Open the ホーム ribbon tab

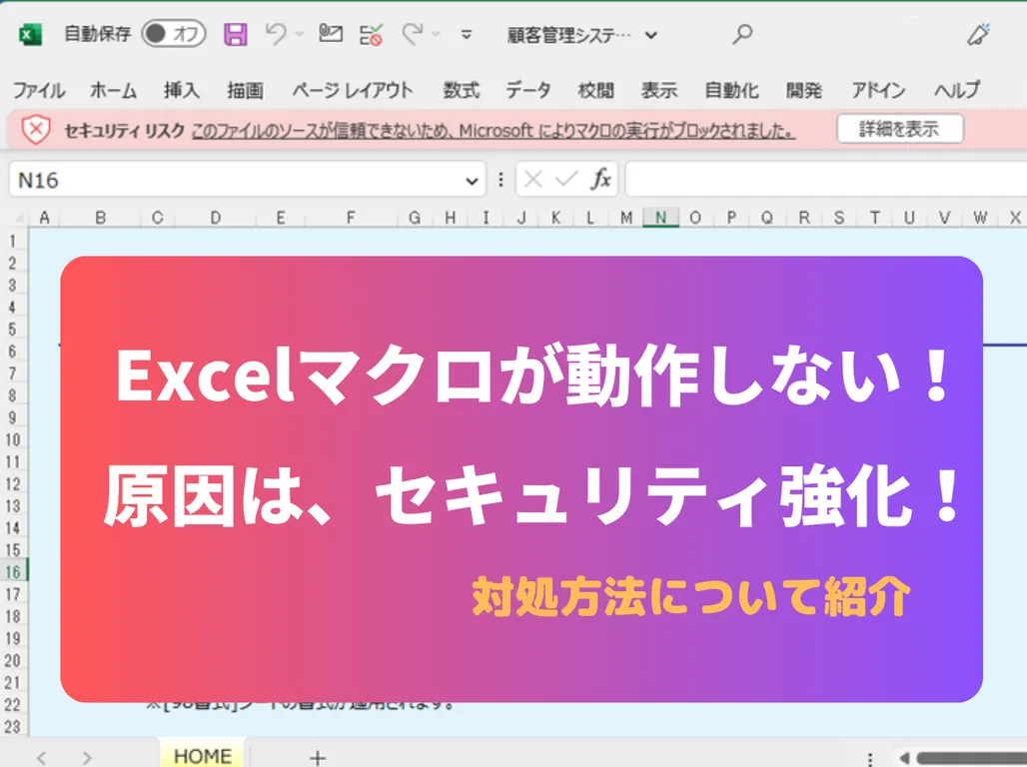coord(113,90)
